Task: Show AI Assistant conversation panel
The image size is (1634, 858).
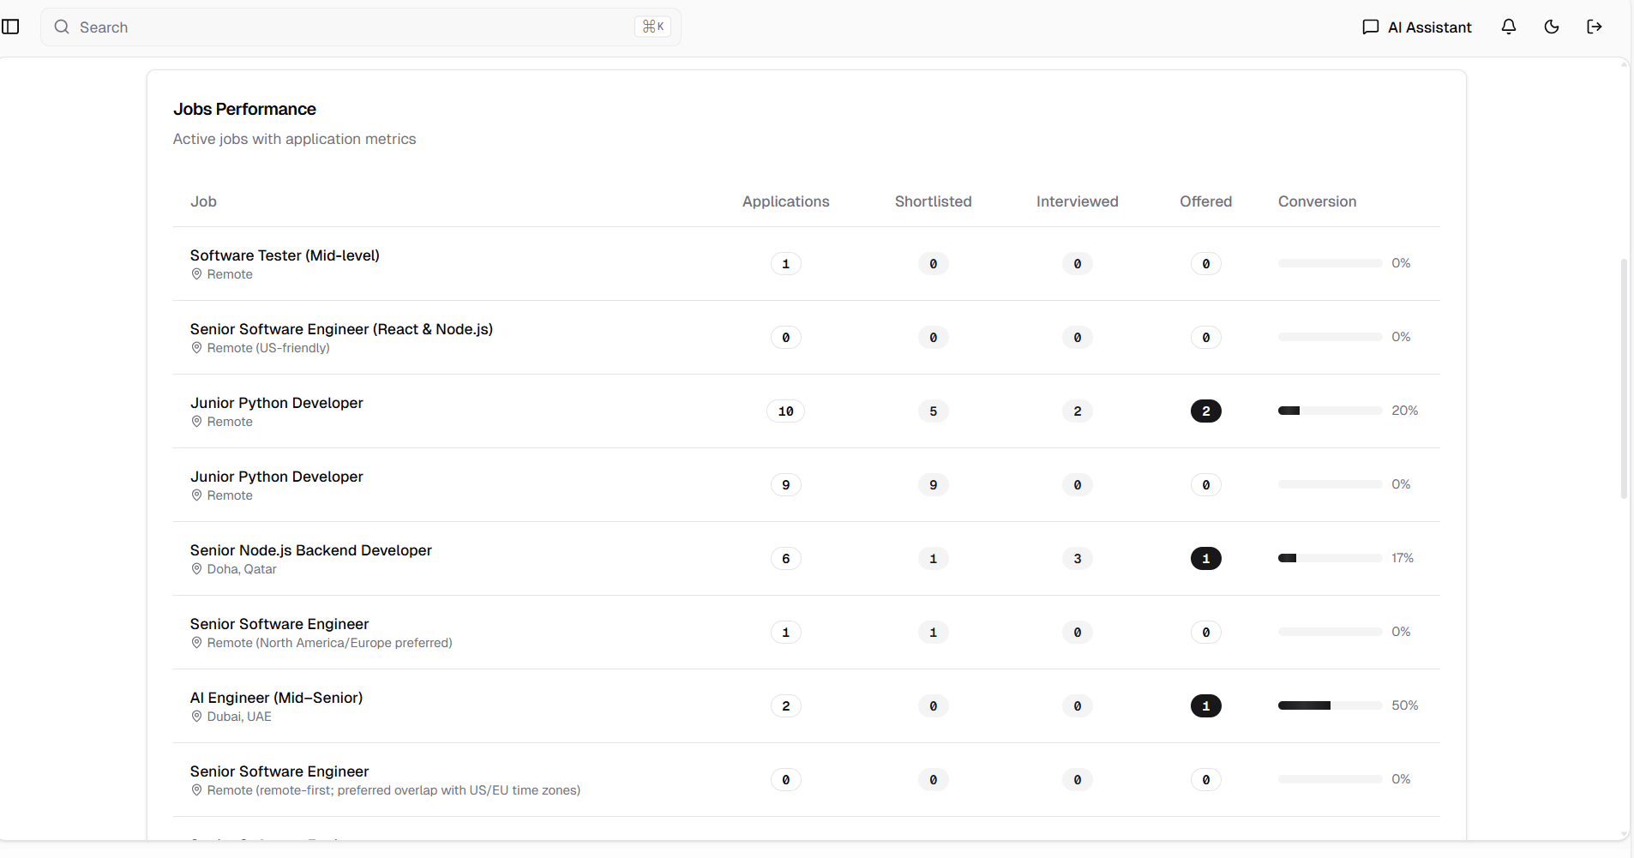Action: pyautogui.click(x=1415, y=27)
